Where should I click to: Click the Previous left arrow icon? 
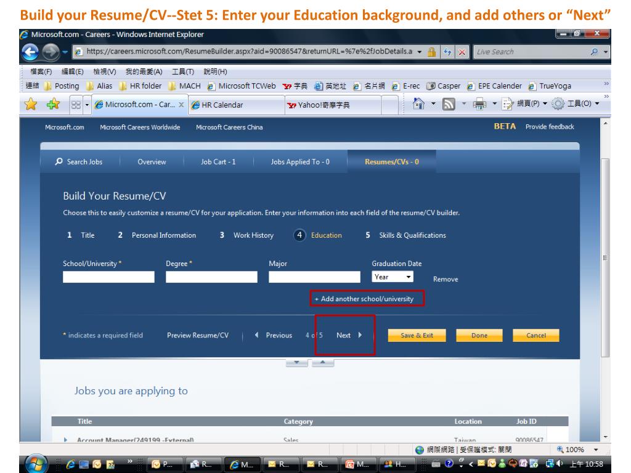256,335
